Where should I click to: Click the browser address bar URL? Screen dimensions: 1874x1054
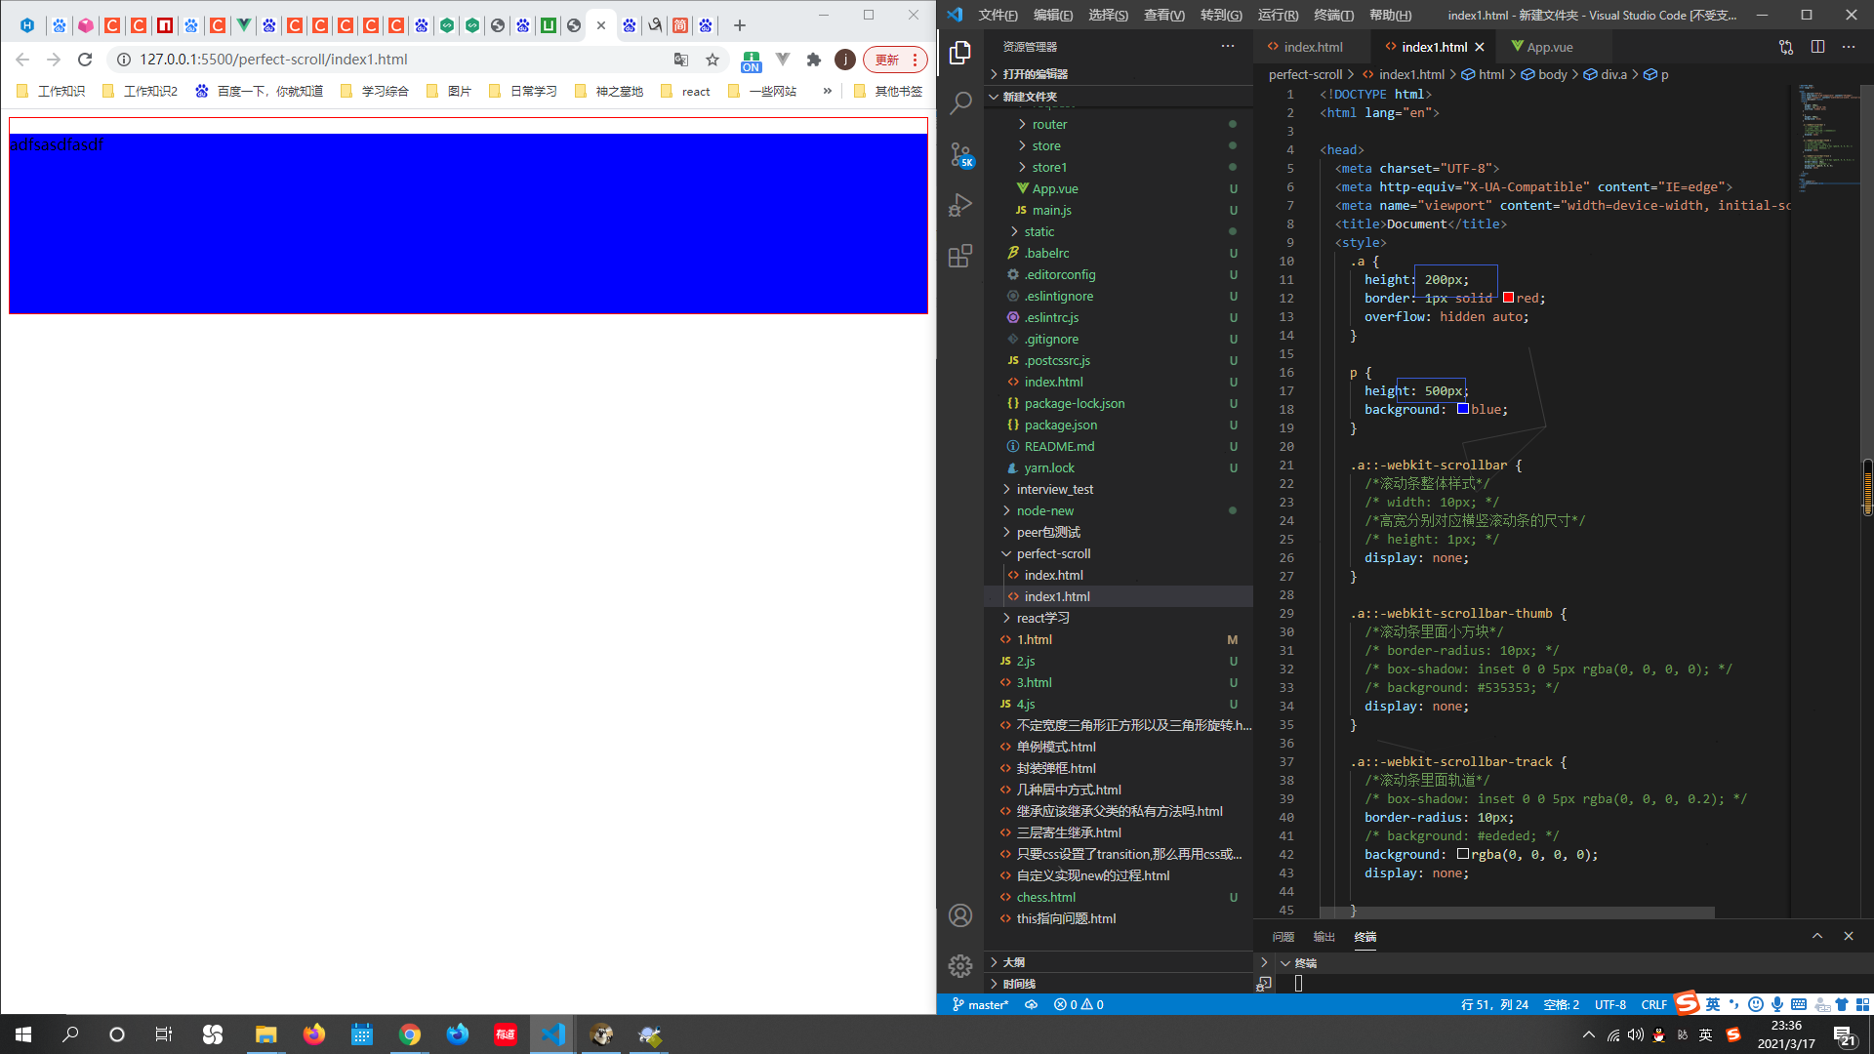click(273, 60)
